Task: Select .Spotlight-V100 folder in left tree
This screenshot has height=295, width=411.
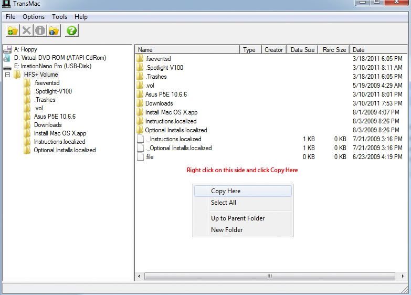Action: (52, 91)
